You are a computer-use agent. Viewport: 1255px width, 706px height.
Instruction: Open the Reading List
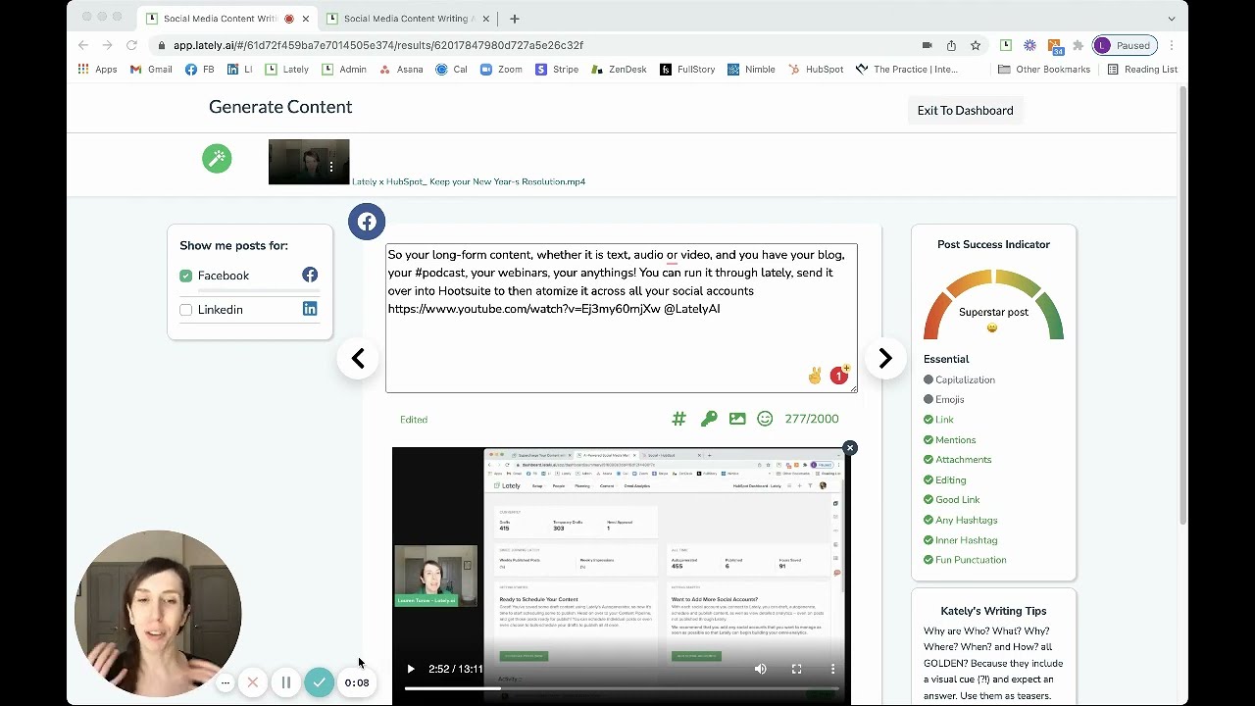coord(1142,70)
